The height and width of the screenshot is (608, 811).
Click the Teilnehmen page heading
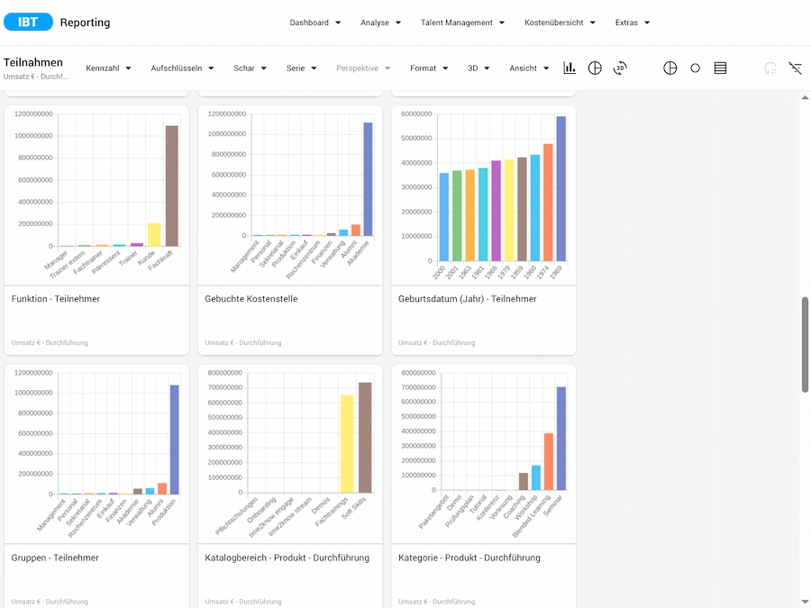(33, 62)
